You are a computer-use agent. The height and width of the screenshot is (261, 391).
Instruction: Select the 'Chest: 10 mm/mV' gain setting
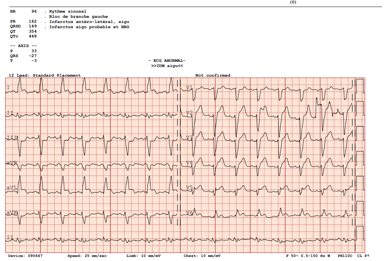click(202, 256)
